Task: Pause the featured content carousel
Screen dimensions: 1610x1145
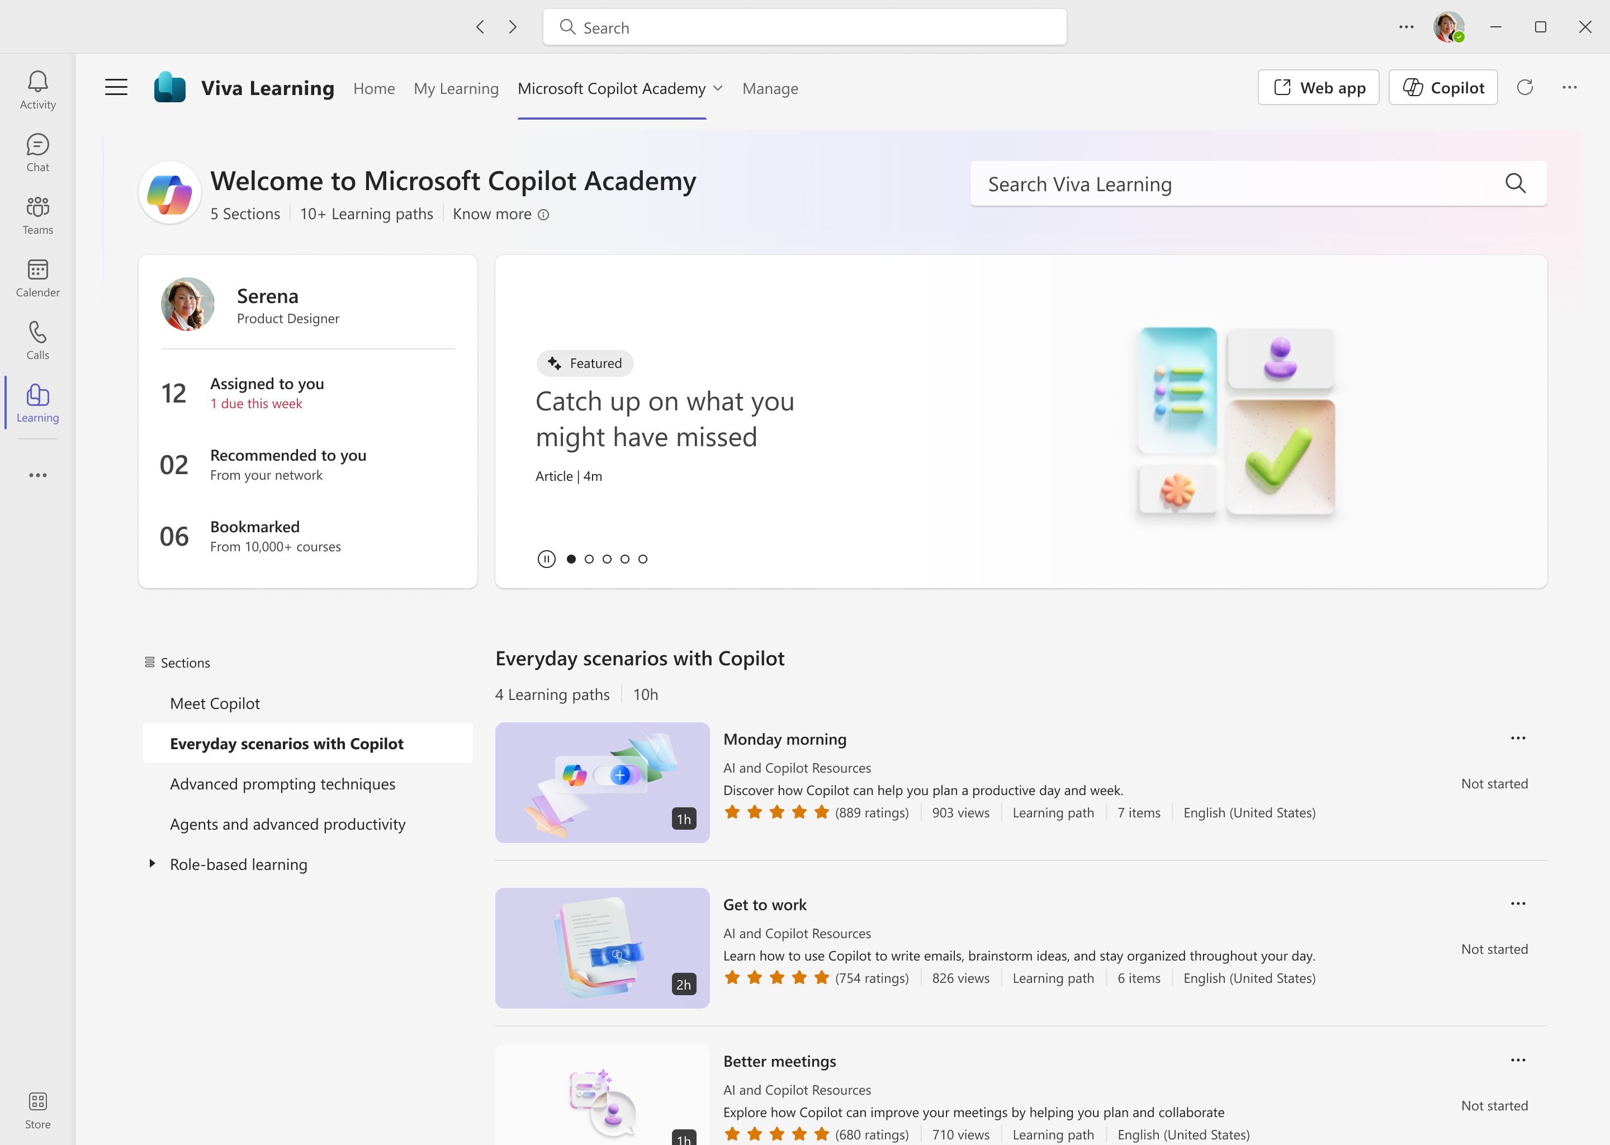Action: click(547, 558)
